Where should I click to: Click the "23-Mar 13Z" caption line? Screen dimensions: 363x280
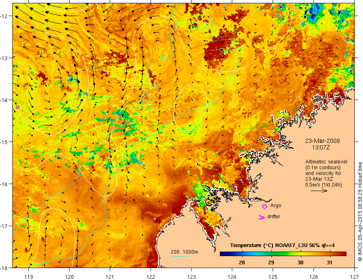pos(319,179)
